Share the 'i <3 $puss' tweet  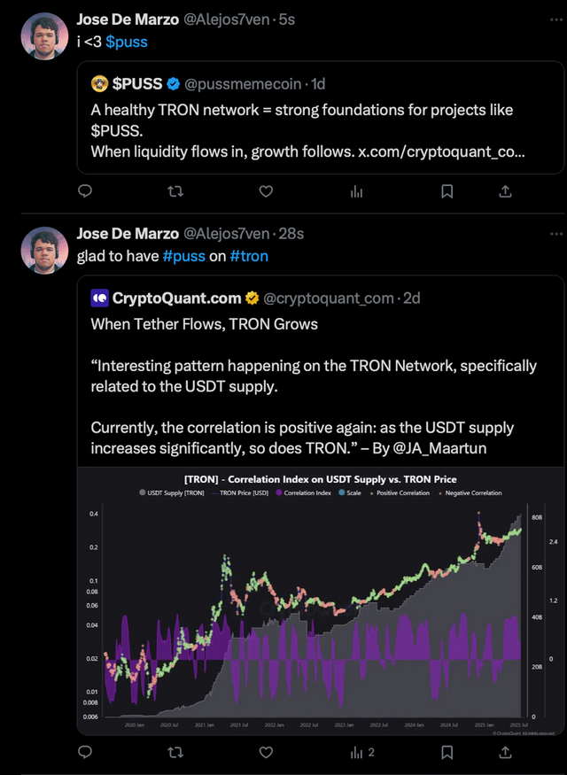(x=505, y=191)
